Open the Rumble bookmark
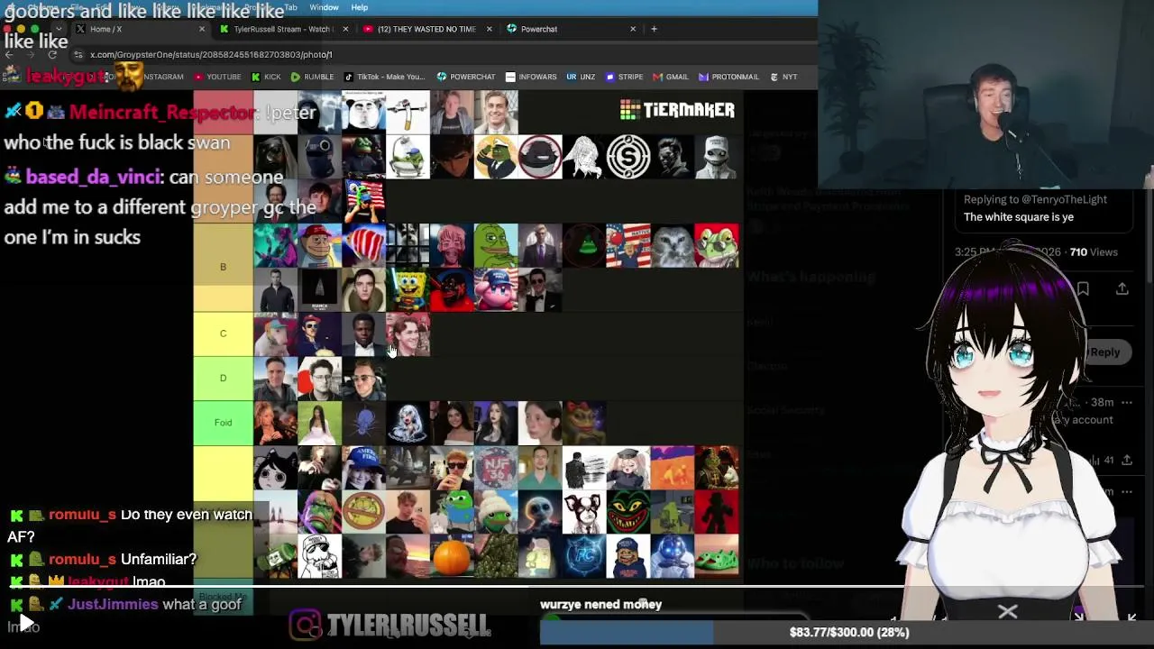This screenshot has height=649, width=1154. point(312,77)
